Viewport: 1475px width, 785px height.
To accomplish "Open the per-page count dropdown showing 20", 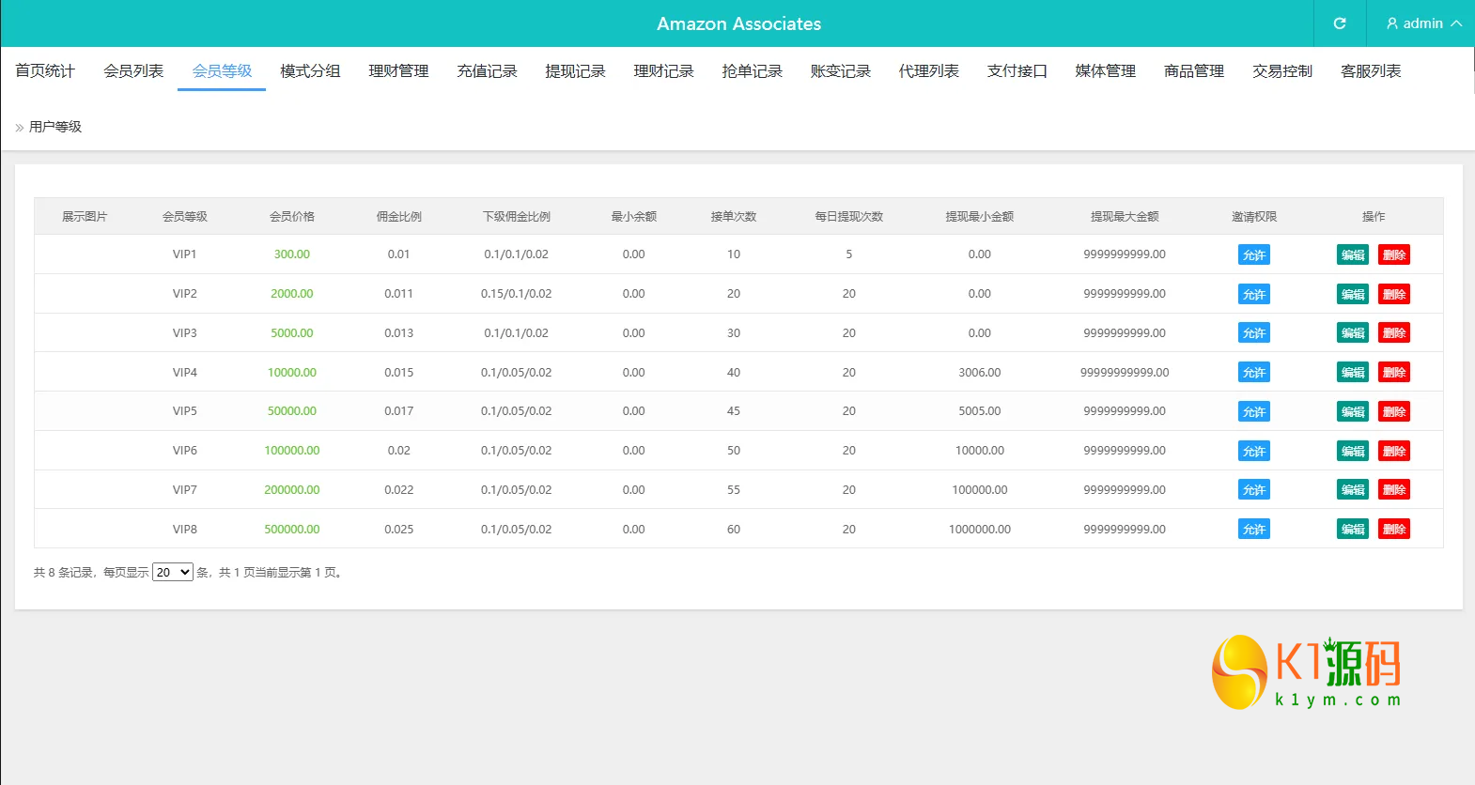I will tap(173, 572).
